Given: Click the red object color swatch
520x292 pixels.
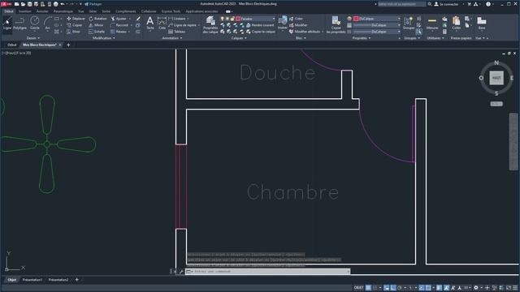Looking at the screenshot, I should (356, 19).
